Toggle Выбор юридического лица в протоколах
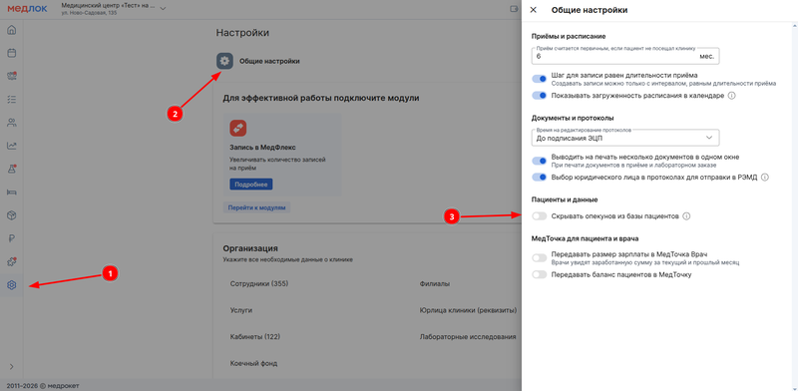The height and width of the screenshot is (391, 798). coord(539,178)
